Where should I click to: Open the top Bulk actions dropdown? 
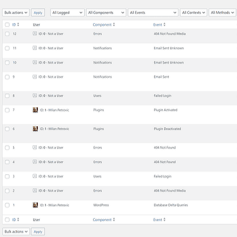[16, 12]
